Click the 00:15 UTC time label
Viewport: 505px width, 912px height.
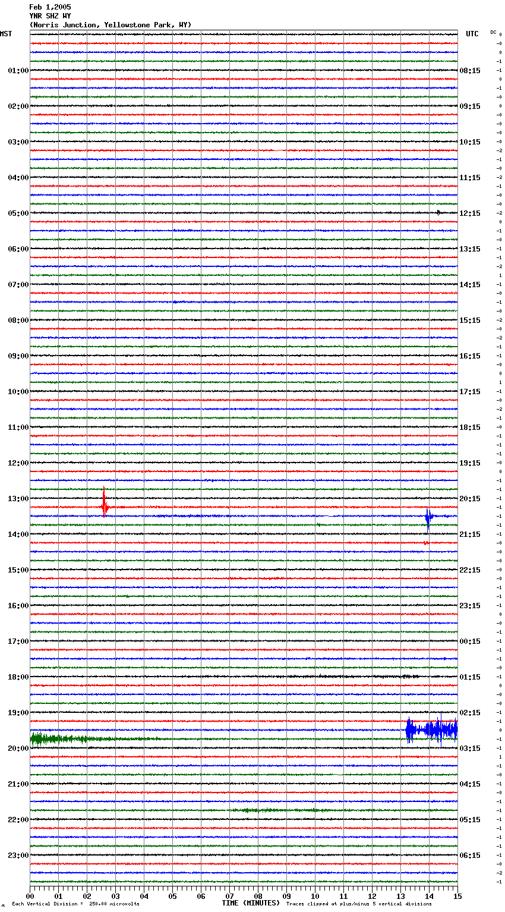[x=470, y=641]
